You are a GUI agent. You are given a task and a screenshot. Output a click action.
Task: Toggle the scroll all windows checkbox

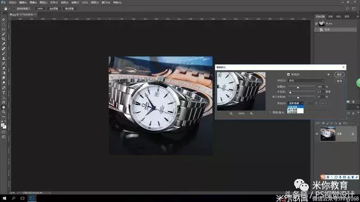pyautogui.click(x=14, y=9)
